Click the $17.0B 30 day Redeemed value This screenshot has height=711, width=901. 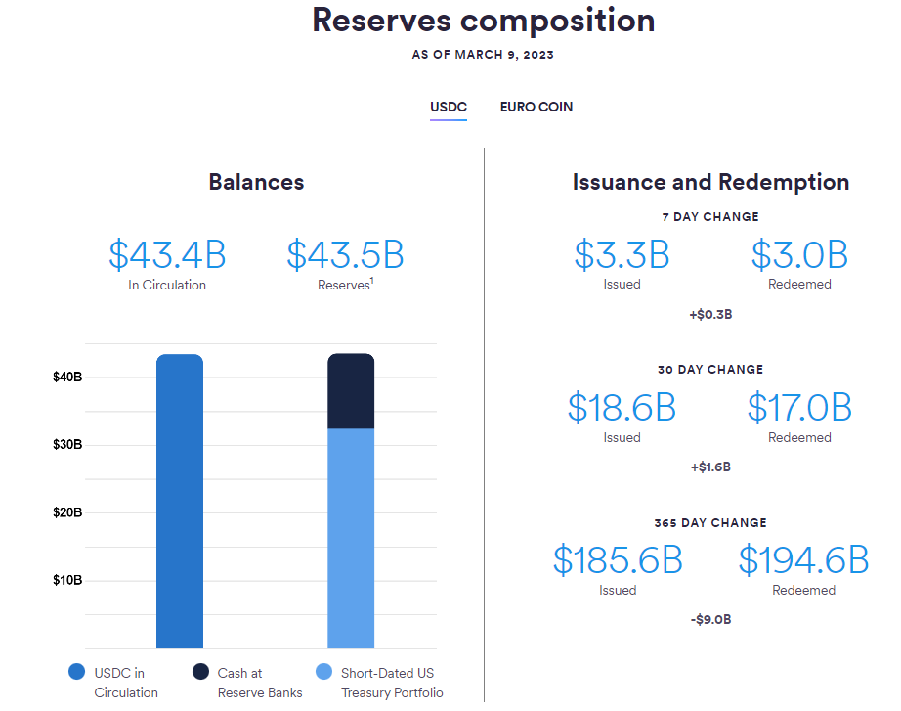799,407
